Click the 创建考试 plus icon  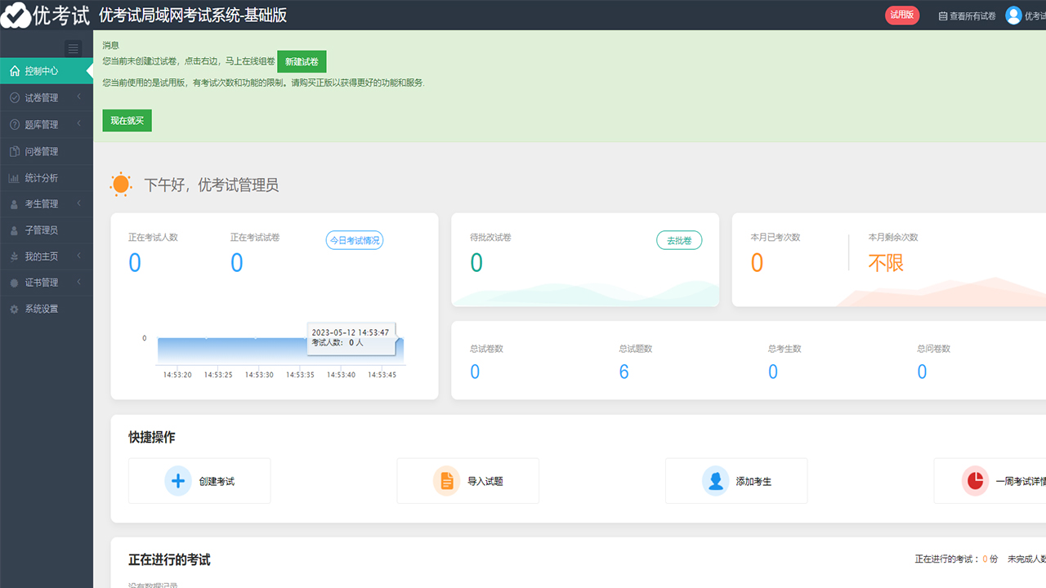(178, 480)
